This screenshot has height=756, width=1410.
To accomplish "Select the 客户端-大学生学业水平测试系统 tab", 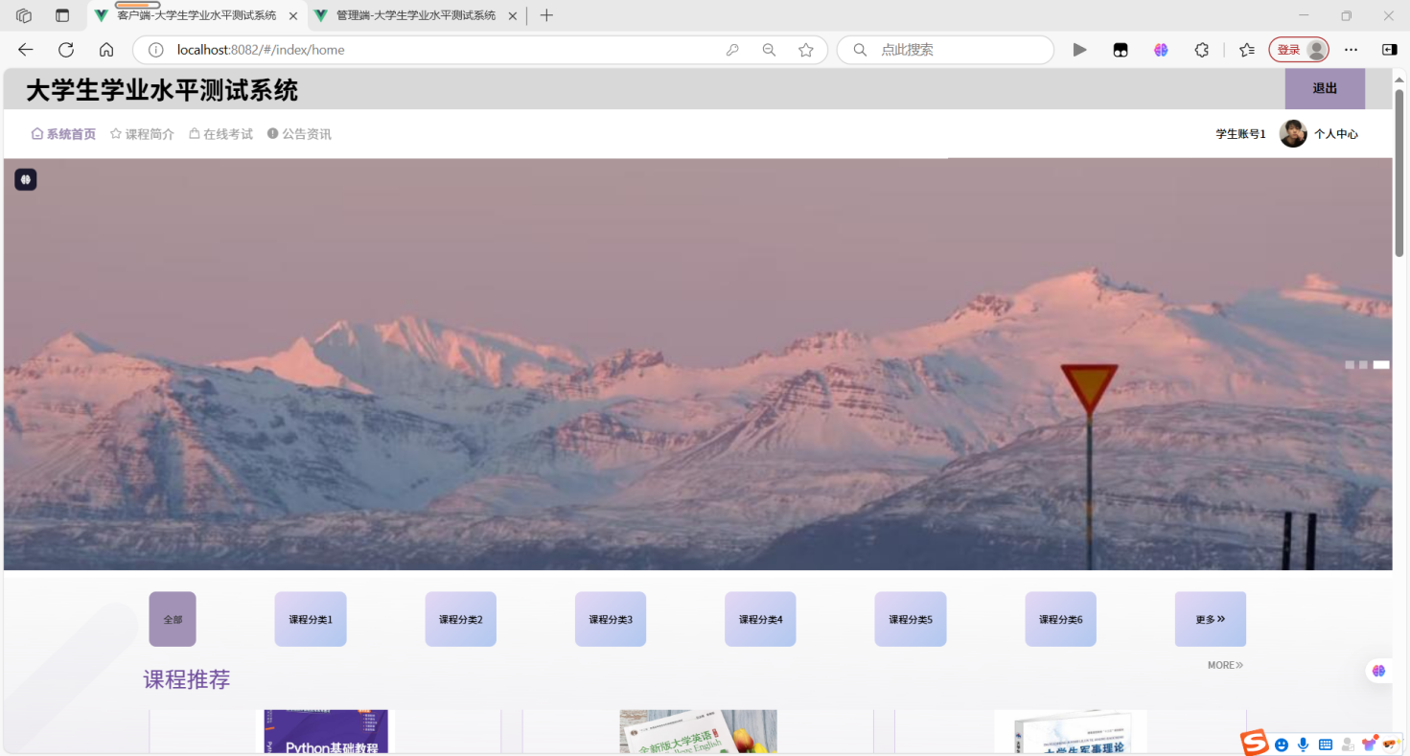I will pyautogui.click(x=196, y=15).
